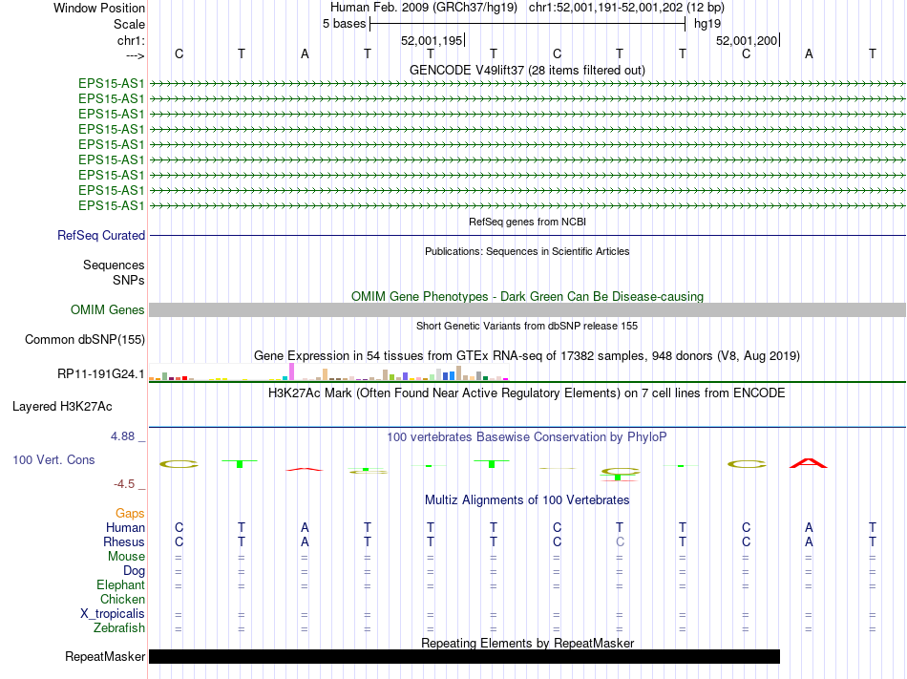The height and width of the screenshot is (679, 907).
Task: Click the Human alignment row label
Action: point(125,527)
